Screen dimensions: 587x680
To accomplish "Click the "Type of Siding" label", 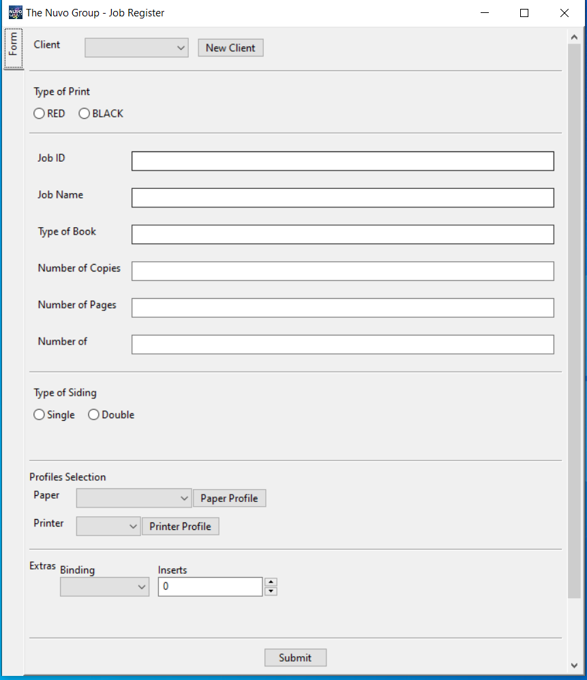I will point(65,393).
